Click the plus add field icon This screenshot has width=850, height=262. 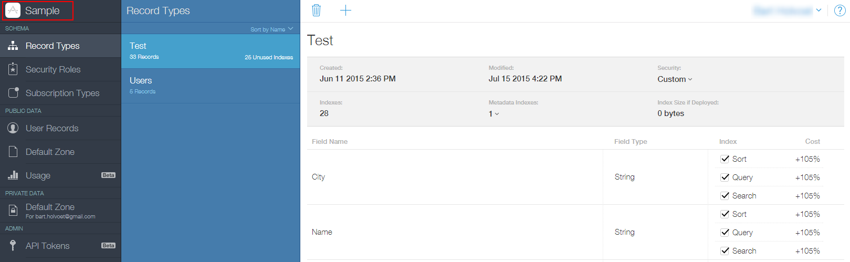(345, 11)
